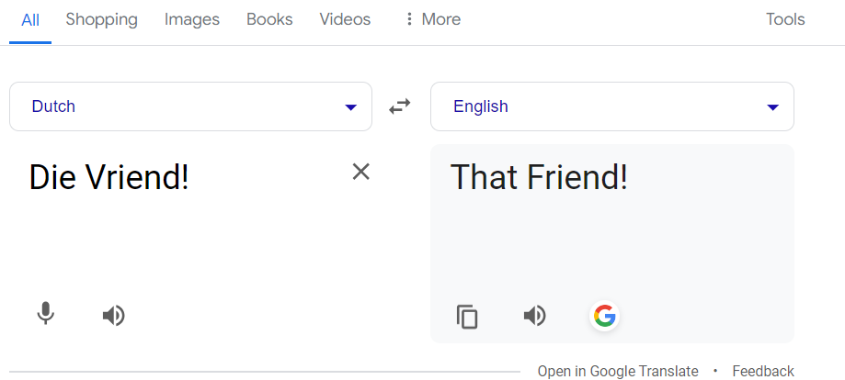This screenshot has height=380, width=845.
Task: Select the All results tab
Action: point(30,20)
